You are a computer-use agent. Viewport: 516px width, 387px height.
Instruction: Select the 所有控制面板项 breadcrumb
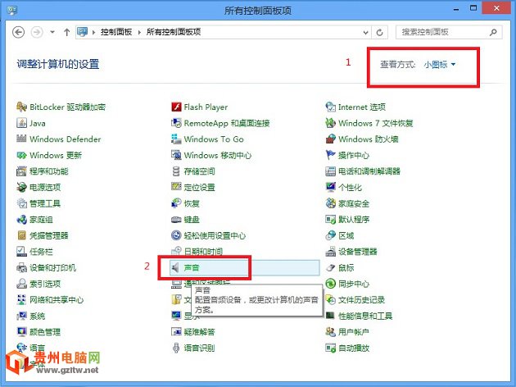(x=174, y=32)
